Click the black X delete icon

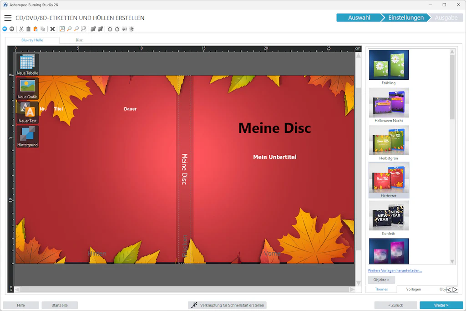click(52, 29)
